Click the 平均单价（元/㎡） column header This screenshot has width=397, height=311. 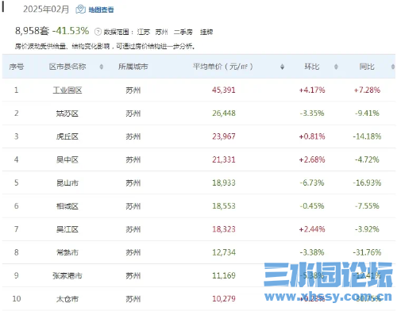(223, 67)
